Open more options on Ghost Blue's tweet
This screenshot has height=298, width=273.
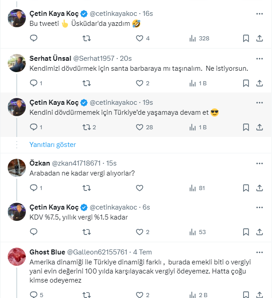click(259, 252)
